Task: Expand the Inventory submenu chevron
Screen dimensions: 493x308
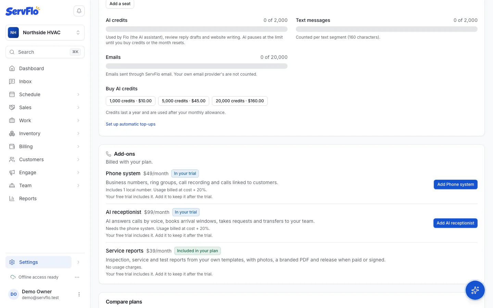Action: coord(78,133)
